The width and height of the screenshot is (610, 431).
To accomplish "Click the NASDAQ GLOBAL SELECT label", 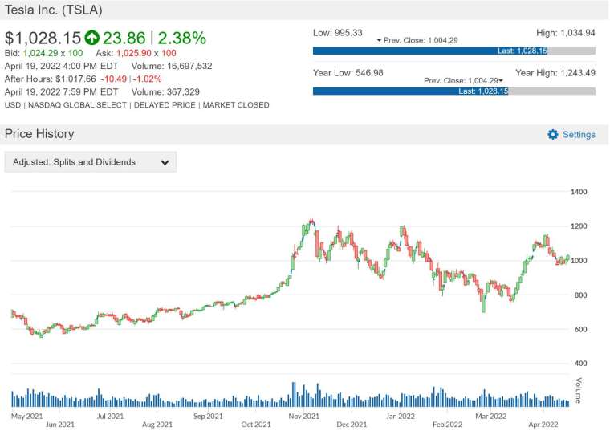I will coord(77,105).
